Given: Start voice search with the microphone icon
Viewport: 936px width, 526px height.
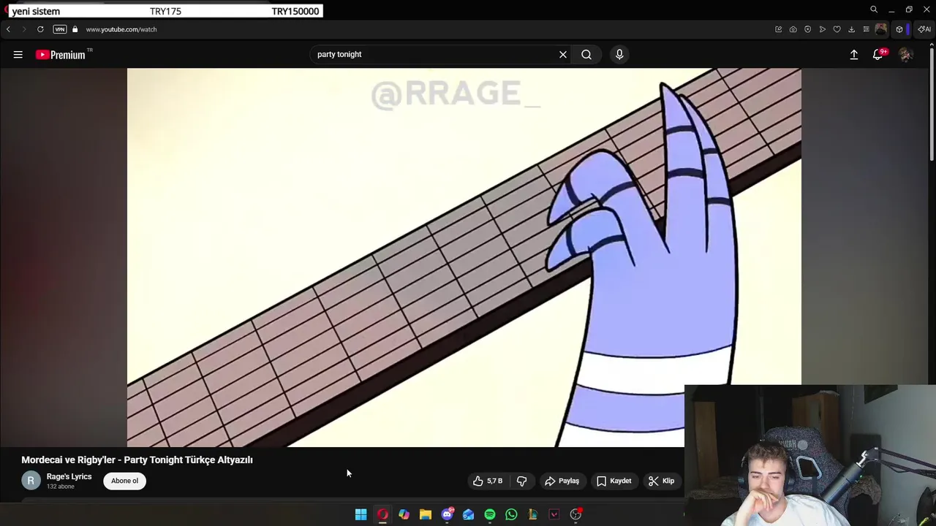Looking at the screenshot, I should 619,54.
